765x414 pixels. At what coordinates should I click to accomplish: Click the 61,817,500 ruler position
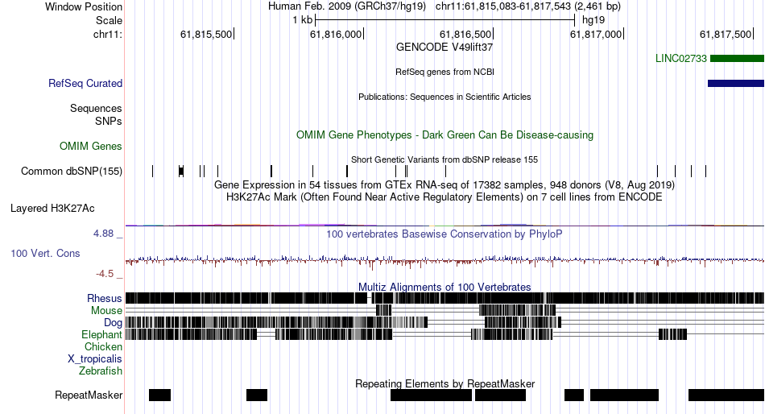(726, 34)
